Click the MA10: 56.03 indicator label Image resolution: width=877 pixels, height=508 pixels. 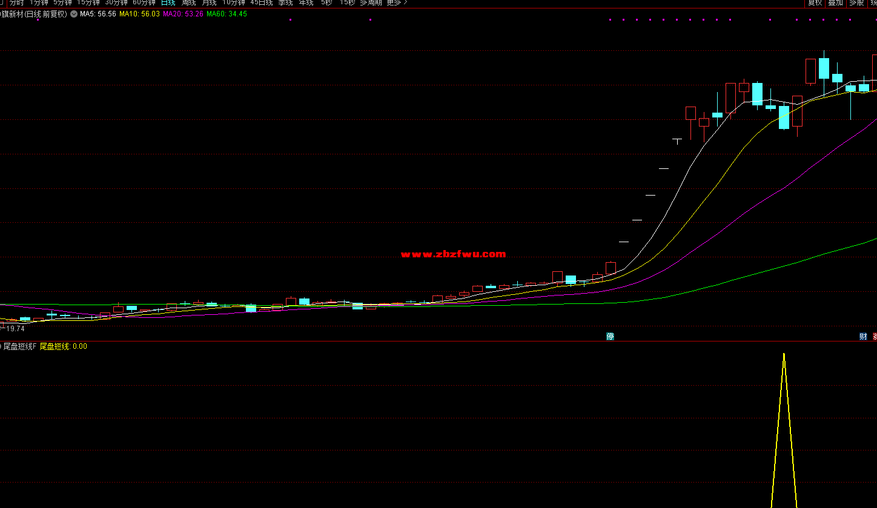tap(139, 14)
